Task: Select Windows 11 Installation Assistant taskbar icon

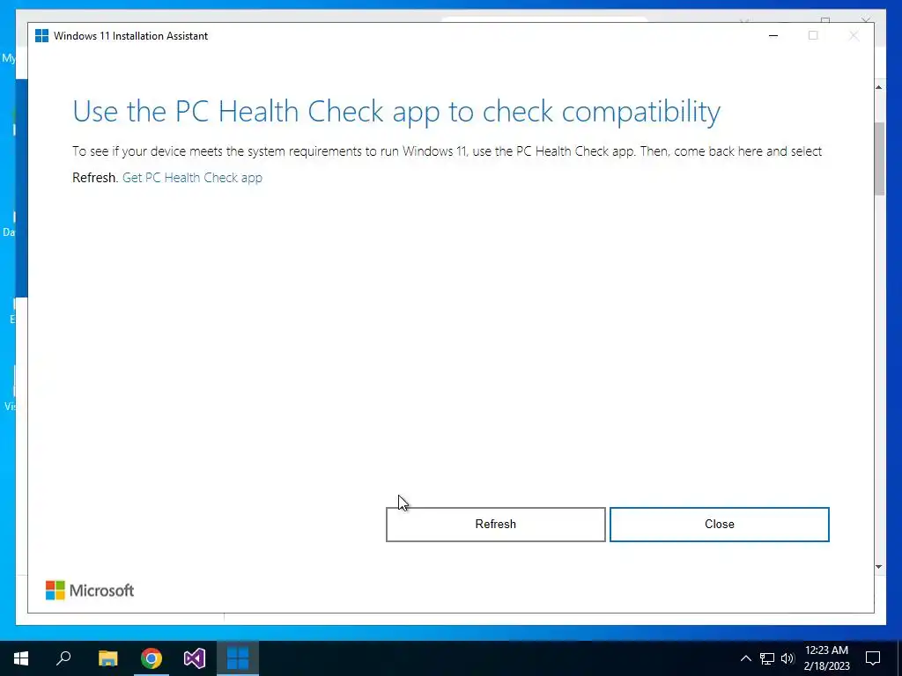Action: coord(238,658)
